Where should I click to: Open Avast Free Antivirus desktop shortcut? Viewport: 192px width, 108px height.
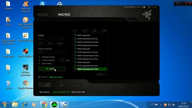point(25,7)
